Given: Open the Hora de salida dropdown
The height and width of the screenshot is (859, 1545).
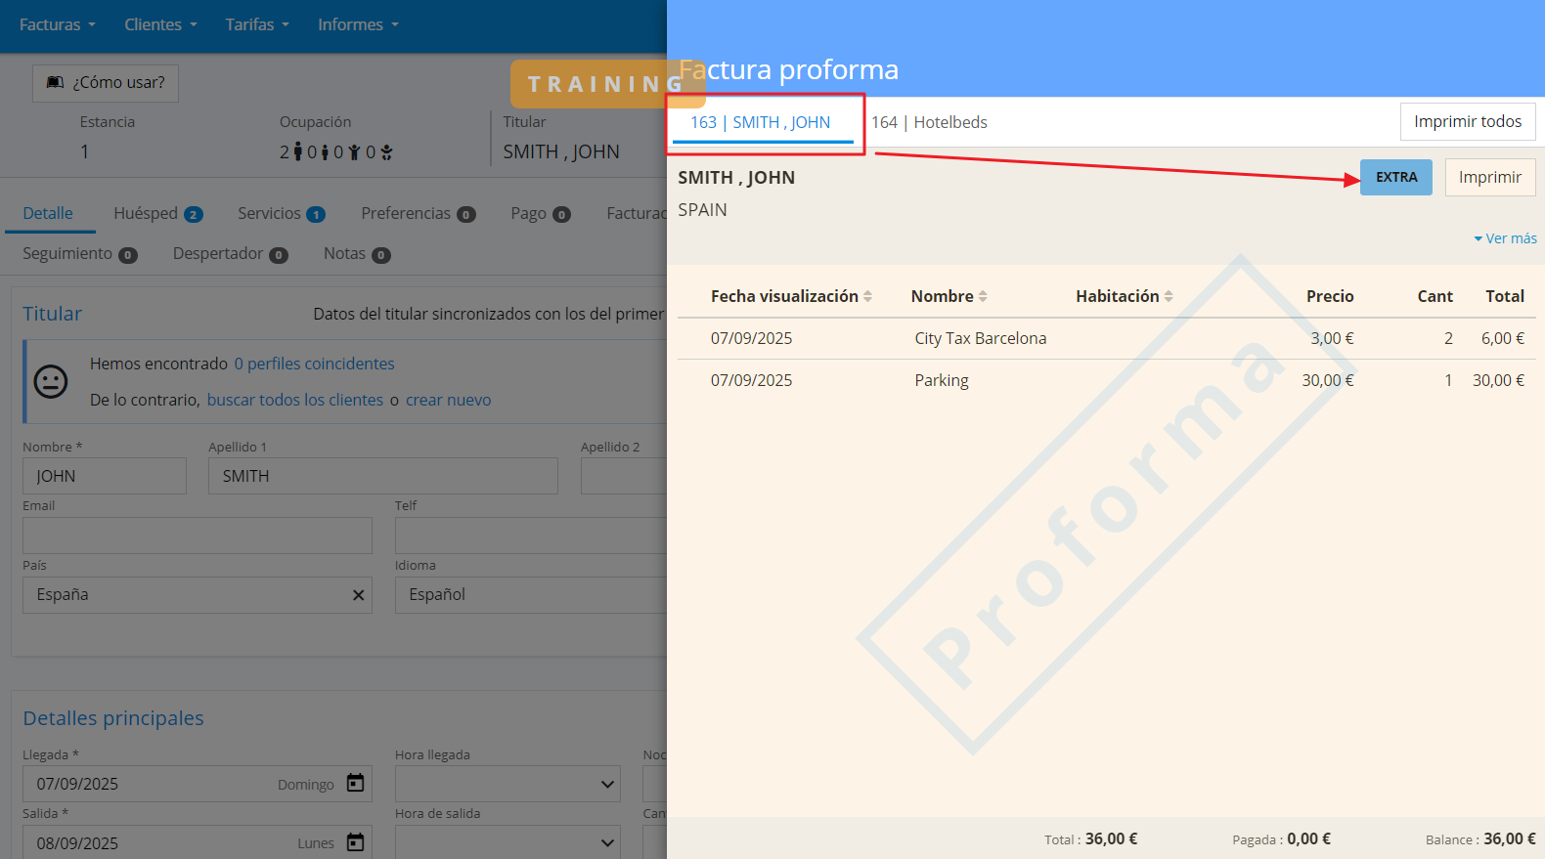Looking at the screenshot, I should [x=507, y=842].
